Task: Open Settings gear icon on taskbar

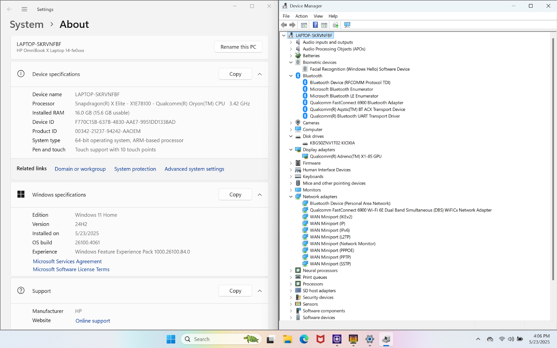Action: pos(370,339)
